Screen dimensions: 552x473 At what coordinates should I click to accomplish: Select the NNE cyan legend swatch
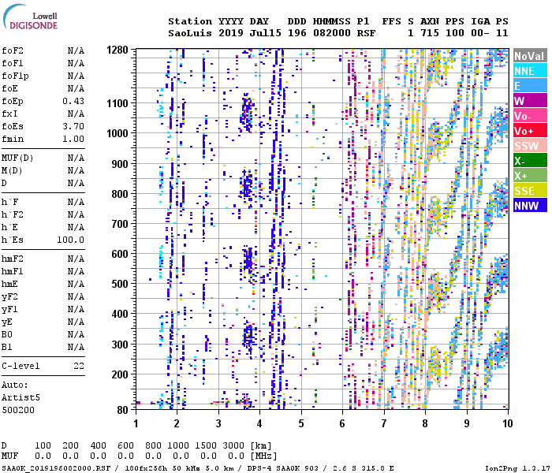[x=530, y=71]
